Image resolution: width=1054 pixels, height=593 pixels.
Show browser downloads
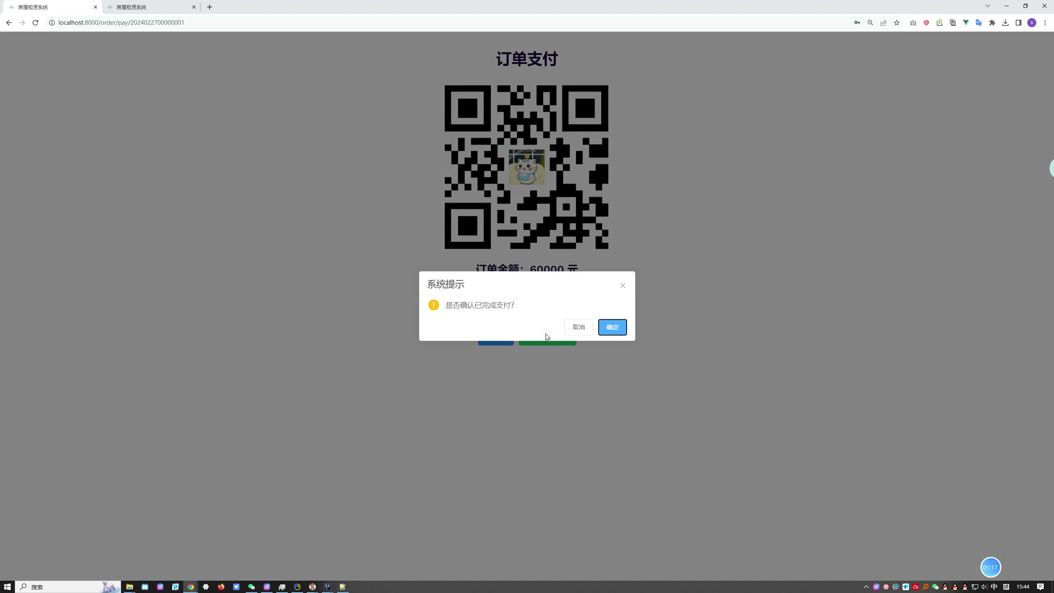tap(1005, 23)
